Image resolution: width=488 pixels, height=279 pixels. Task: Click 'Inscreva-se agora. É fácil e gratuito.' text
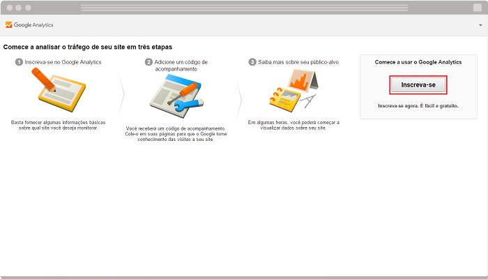[x=418, y=106]
